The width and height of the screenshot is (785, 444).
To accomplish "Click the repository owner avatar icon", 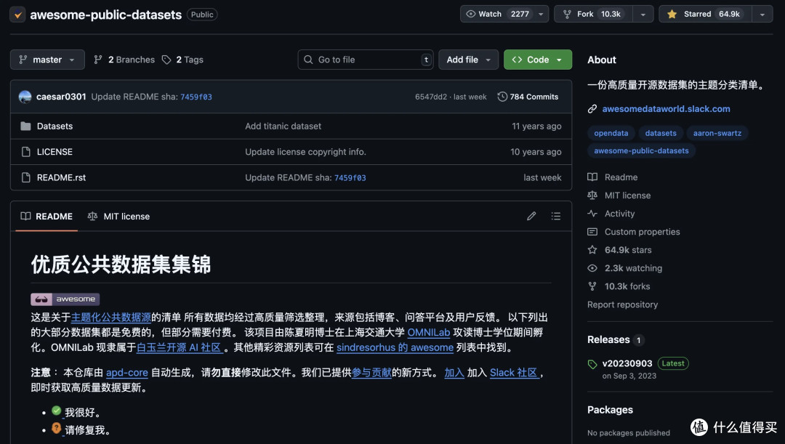I will pyautogui.click(x=17, y=15).
